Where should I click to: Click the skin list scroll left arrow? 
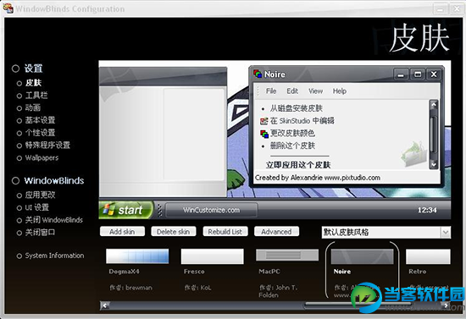pyautogui.click(x=105, y=305)
